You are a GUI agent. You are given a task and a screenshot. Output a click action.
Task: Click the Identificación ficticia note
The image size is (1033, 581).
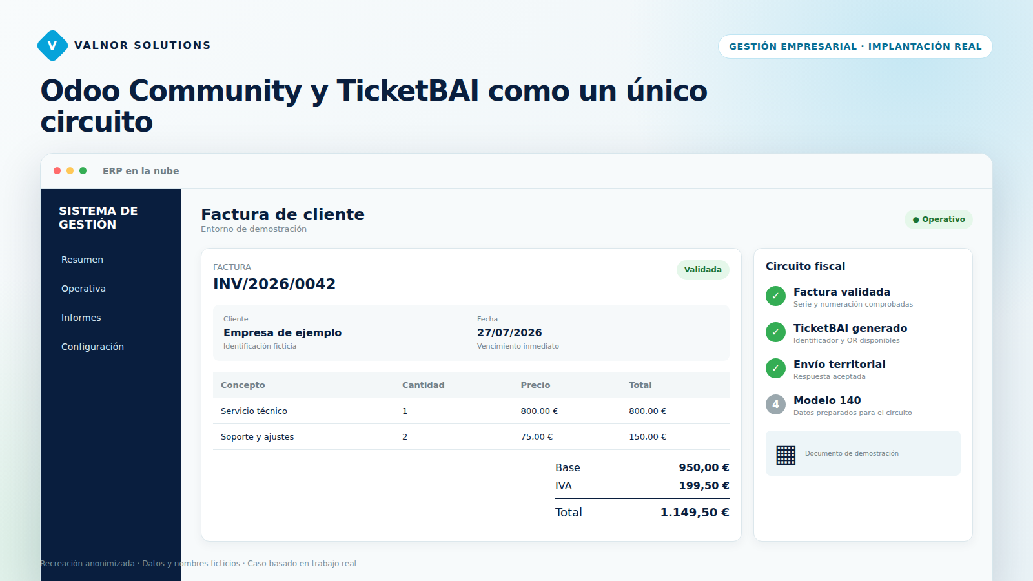pos(260,347)
